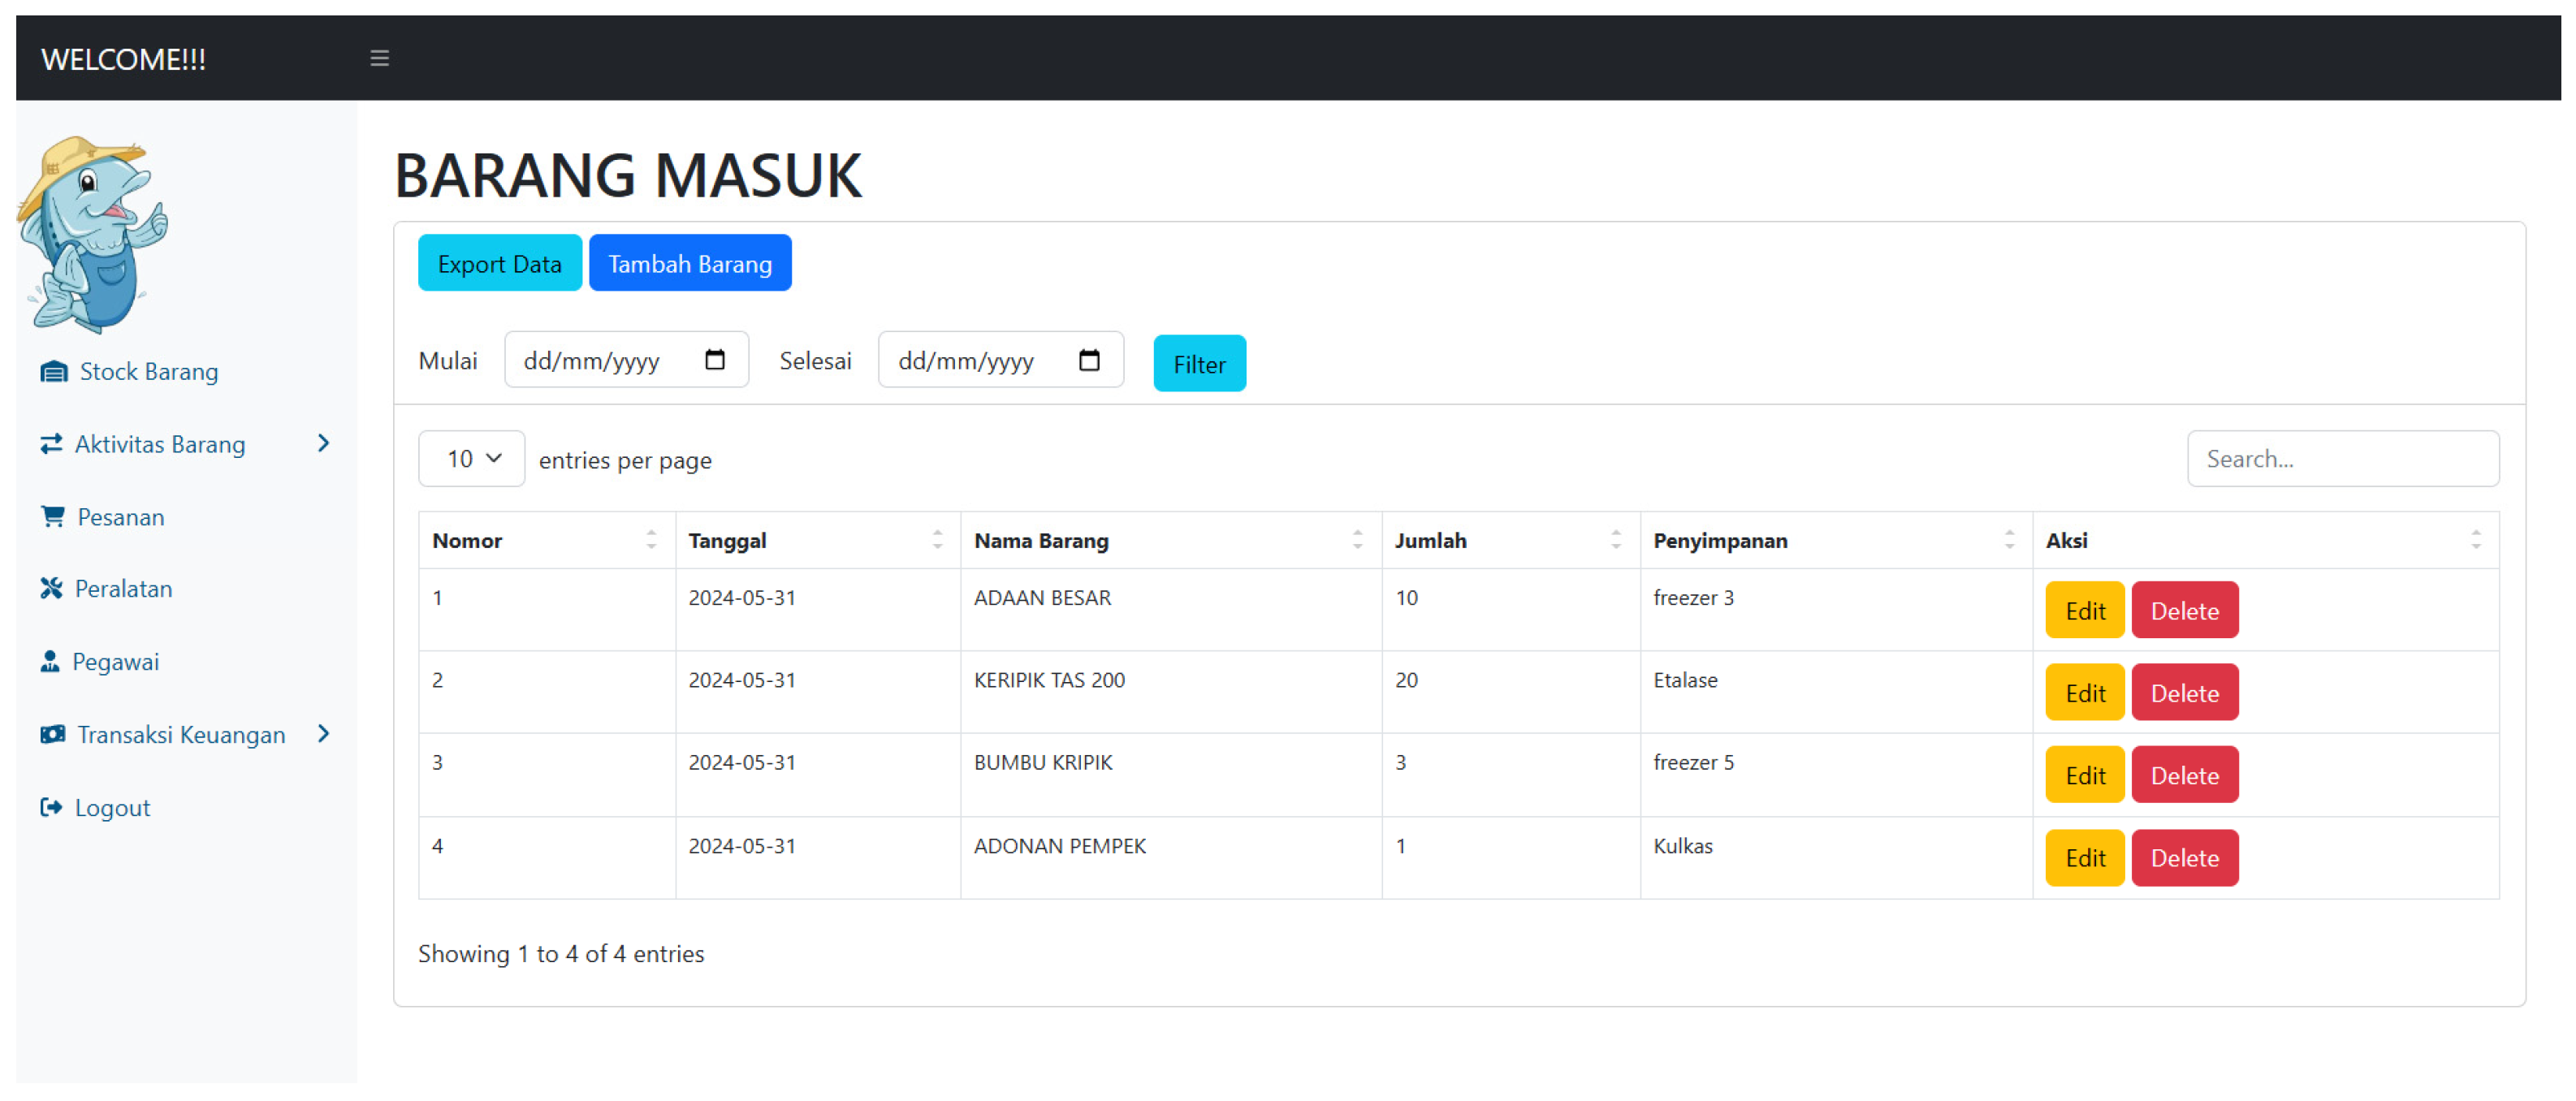
Task: Open the entries per page dropdown
Action: (x=471, y=459)
